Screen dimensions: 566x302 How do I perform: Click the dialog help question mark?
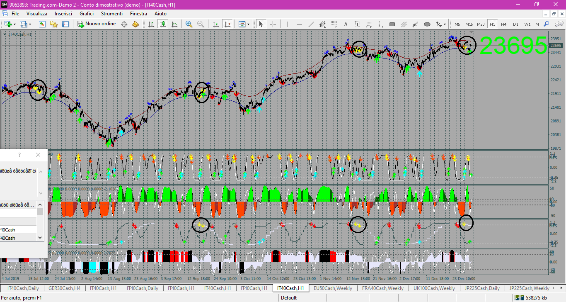point(19,155)
